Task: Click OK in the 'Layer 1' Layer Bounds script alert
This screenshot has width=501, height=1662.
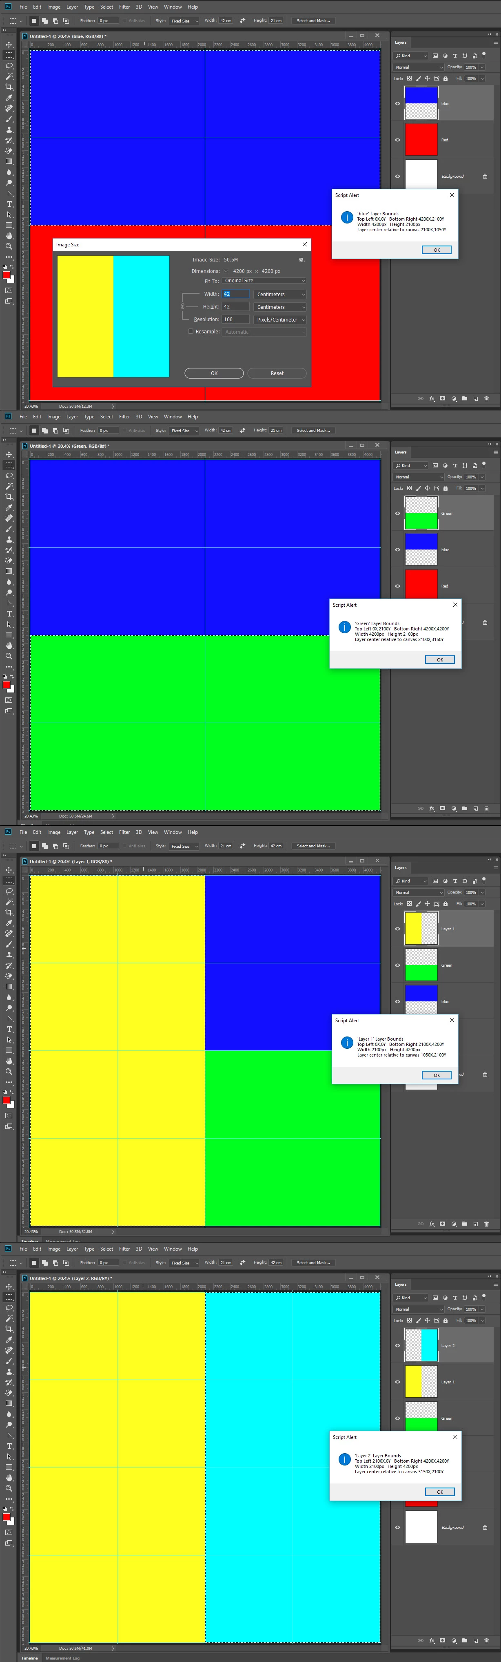Action: pyautogui.click(x=437, y=1075)
